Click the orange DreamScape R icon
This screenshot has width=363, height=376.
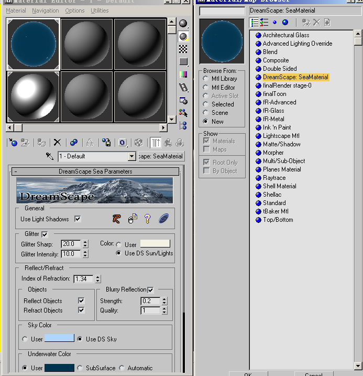[117, 219]
